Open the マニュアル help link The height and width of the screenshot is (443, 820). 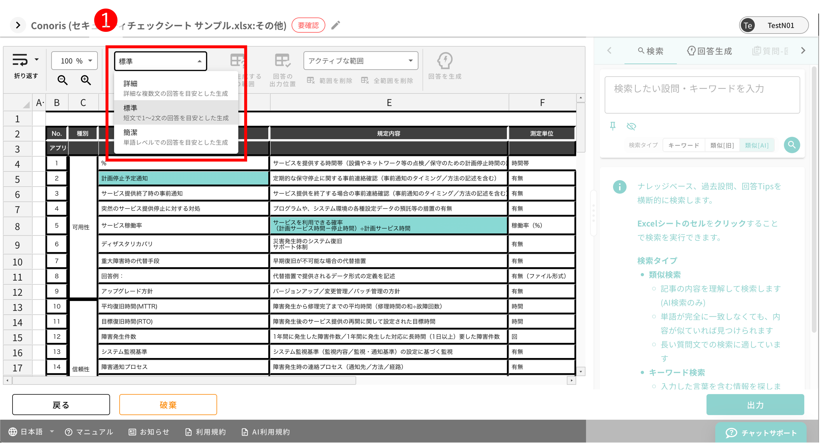click(x=89, y=432)
